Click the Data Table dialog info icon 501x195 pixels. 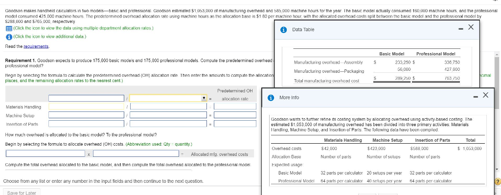tap(283, 30)
